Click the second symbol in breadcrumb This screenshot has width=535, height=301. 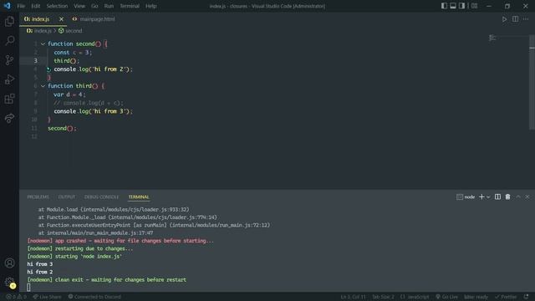coord(70,31)
